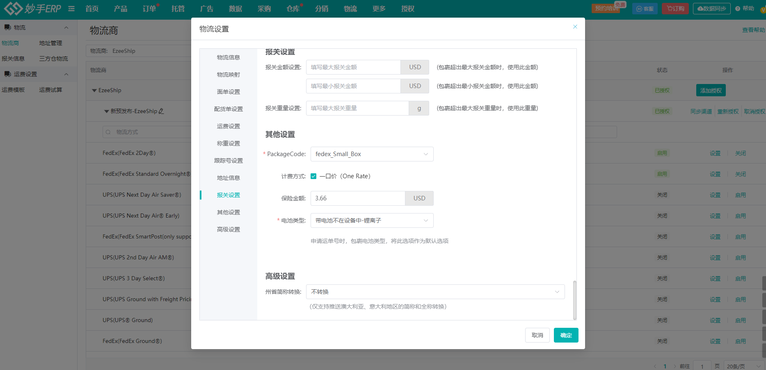Click the search icon in 物流方式 field
766x370 pixels.
pos(108,132)
